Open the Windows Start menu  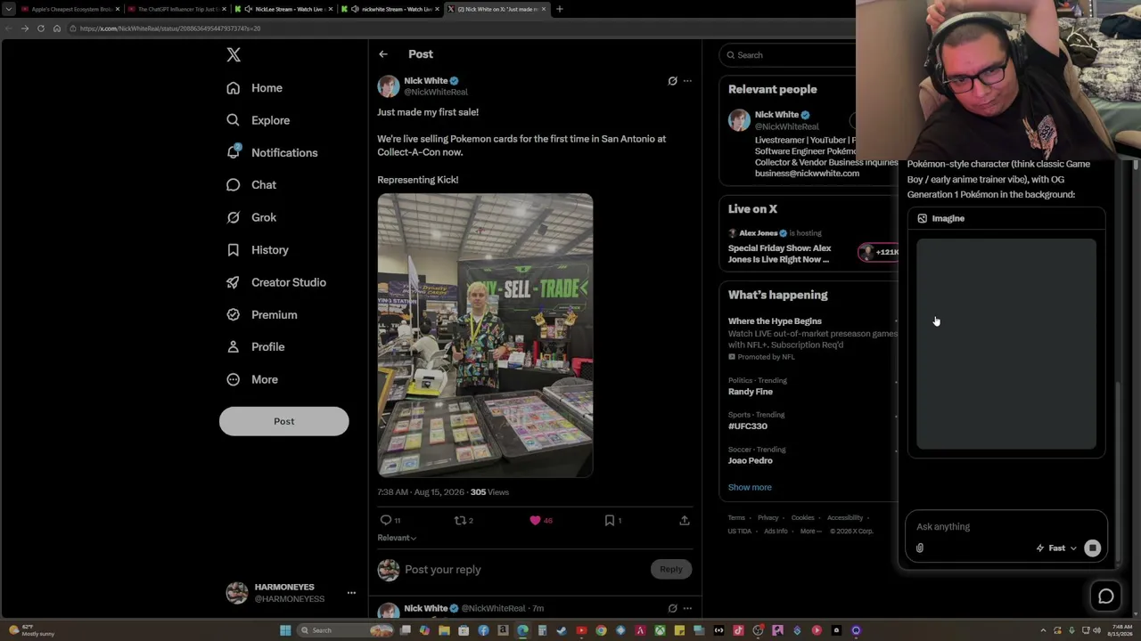285,630
